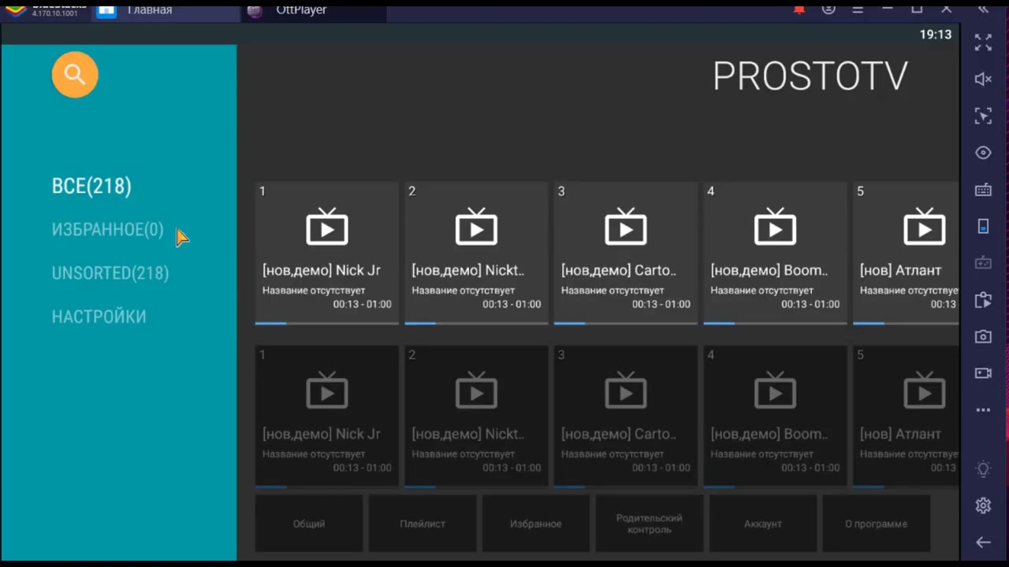Image resolution: width=1009 pixels, height=567 pixels.
Task: Open the О программе button
Action: [x=877, y=524]
